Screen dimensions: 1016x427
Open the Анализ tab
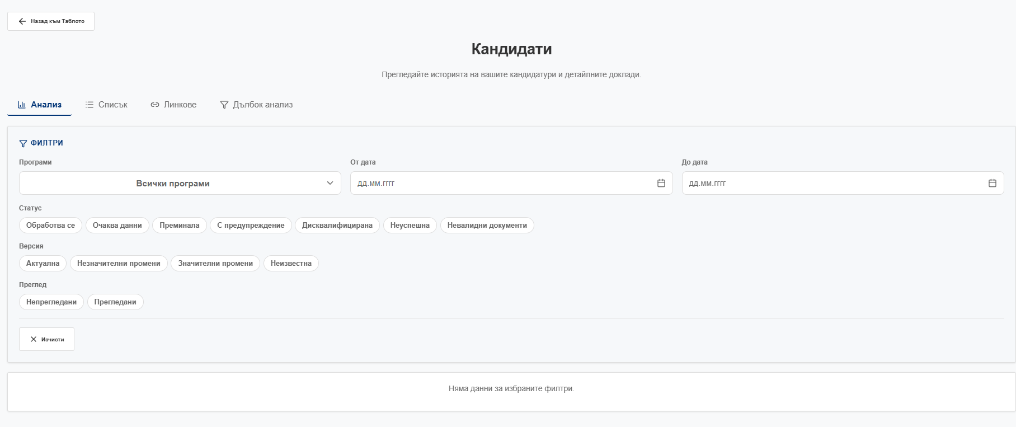click(x=39, y=105)
